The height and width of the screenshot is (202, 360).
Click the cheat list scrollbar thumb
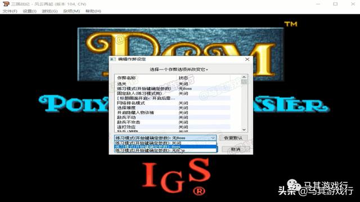coord(244,81)
